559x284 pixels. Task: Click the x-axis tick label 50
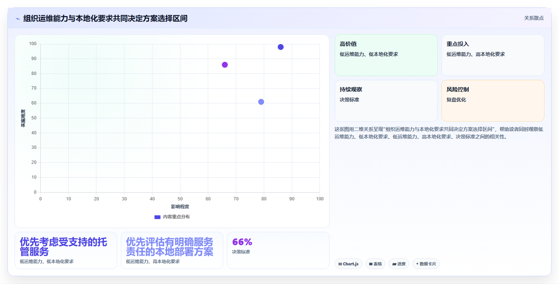coord(180,199)
